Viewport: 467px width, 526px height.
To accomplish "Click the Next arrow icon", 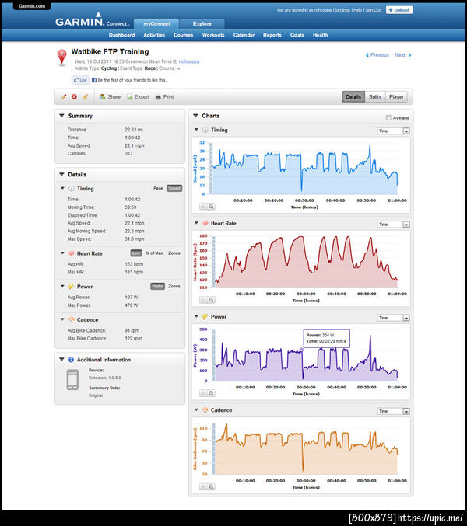I will [x=409, y=55].
